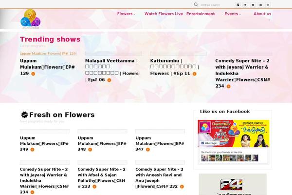Click the badge icon beside Fresh on Flowers
The width and height of the screenshot is (292, 195).
(x=24, y=115)
